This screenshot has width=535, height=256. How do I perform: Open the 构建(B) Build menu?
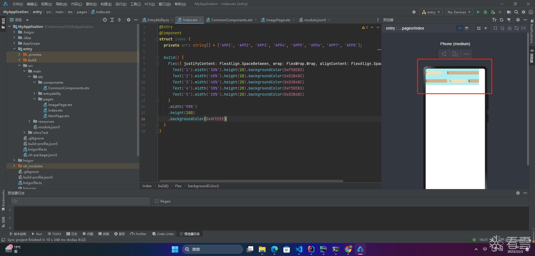pyautogui.click(x=106, y=4)
